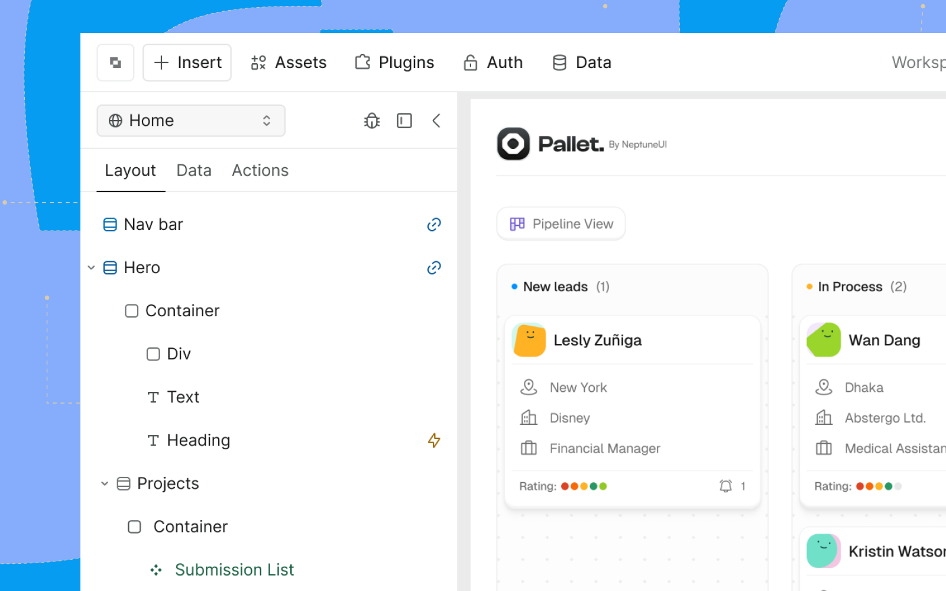Click the link icon beside Hero
Viewport: 946px width, 591px height.
pyautogui.click(x=434, y=268)
